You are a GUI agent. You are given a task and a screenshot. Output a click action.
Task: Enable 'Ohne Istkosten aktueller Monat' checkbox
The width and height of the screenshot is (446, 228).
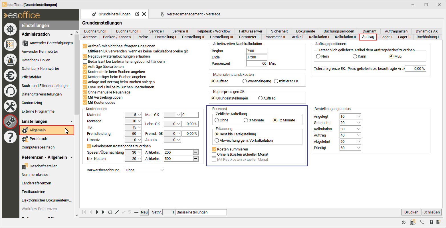[214, 154]
